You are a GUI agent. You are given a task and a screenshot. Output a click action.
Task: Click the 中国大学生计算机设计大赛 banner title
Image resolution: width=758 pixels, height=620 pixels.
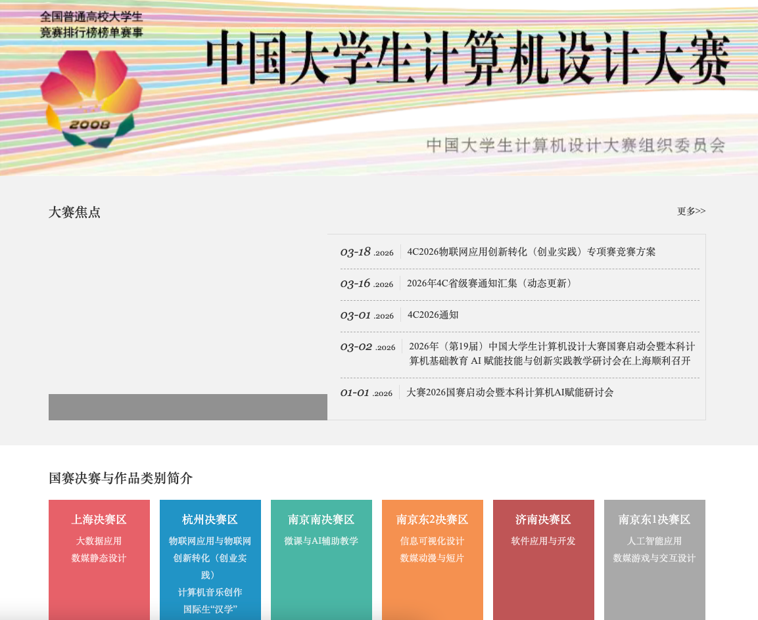click(468, 58)
